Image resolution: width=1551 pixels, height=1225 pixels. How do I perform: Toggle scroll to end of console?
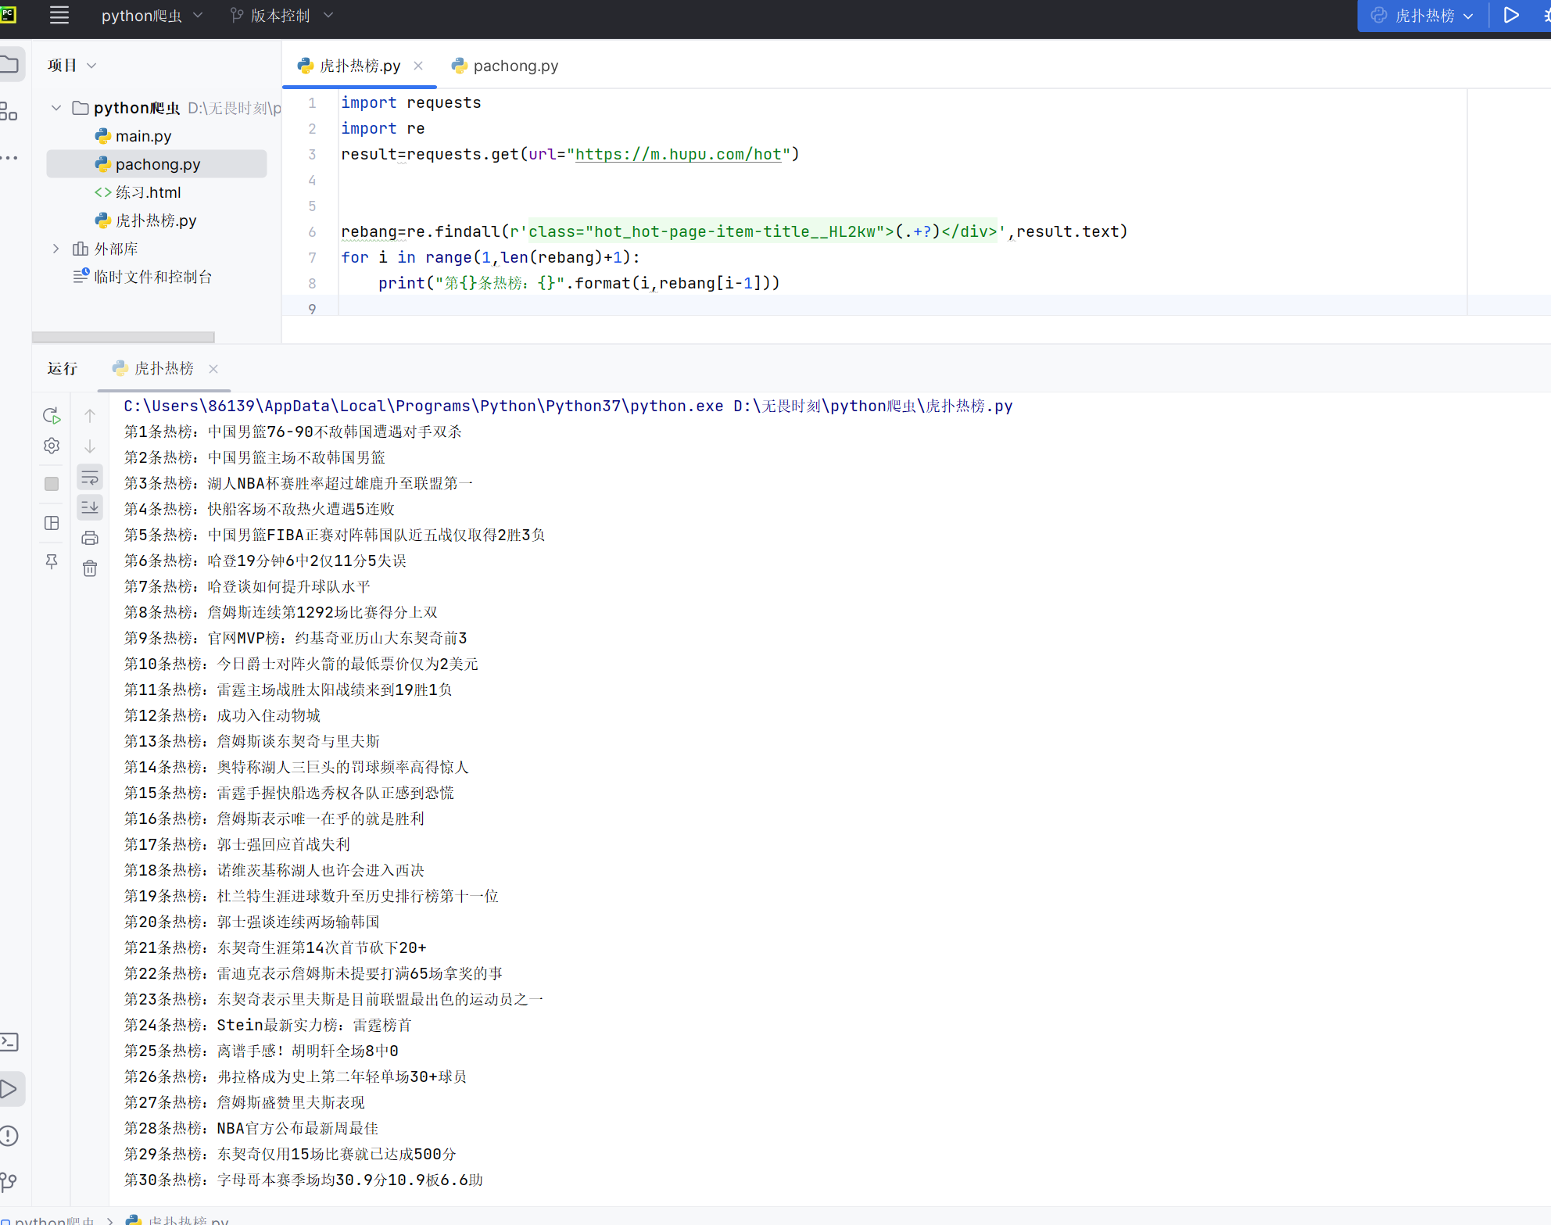[x=90, y=507]
